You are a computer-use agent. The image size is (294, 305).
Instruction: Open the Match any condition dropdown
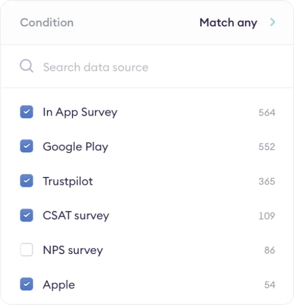tap(228, 23)
